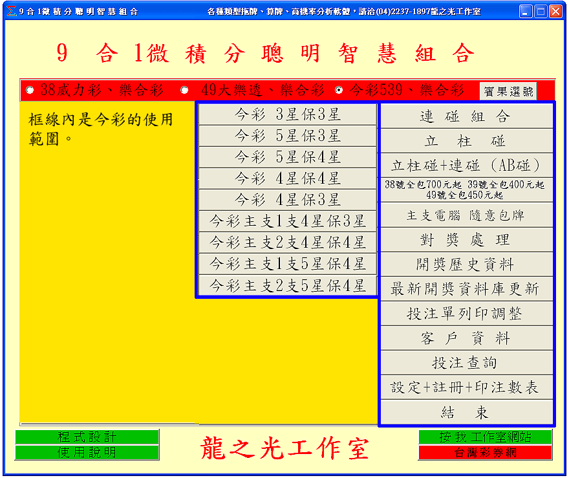
Task: Open 對獎處理
Action: point(466,239)
